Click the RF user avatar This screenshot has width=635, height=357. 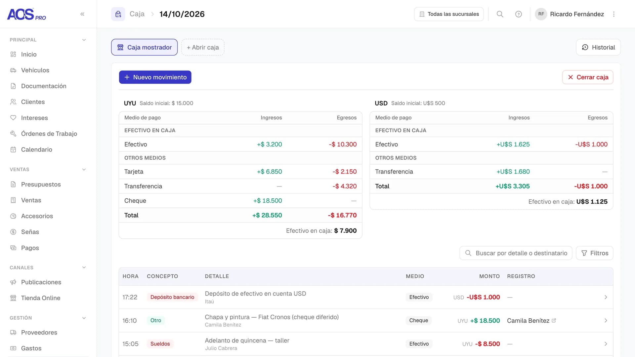point(541,14)
